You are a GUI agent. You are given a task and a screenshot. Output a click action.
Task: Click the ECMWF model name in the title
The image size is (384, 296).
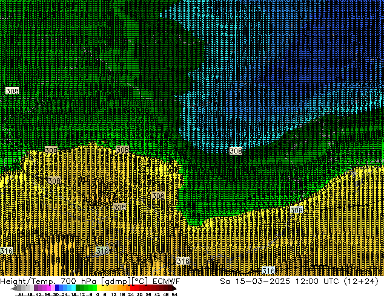tap(167, 282)
